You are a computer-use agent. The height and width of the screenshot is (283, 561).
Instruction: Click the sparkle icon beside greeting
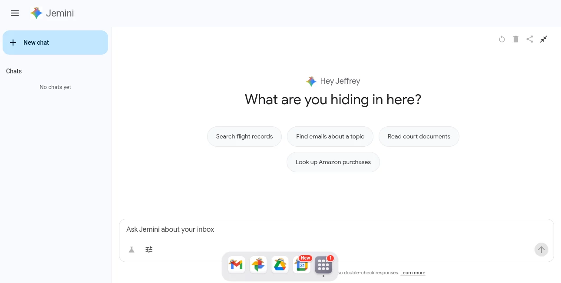311,81
